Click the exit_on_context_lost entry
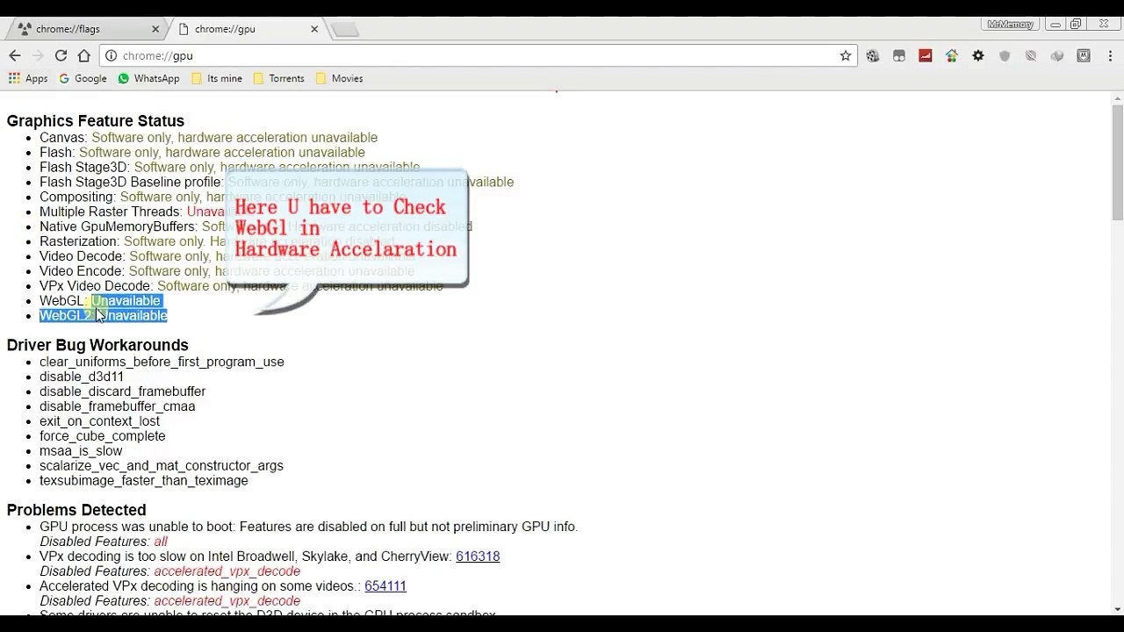This screenshot has height=632, width=1124. (99, 421)
